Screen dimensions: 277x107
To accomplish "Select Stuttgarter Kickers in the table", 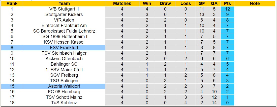I will (64, 15).
